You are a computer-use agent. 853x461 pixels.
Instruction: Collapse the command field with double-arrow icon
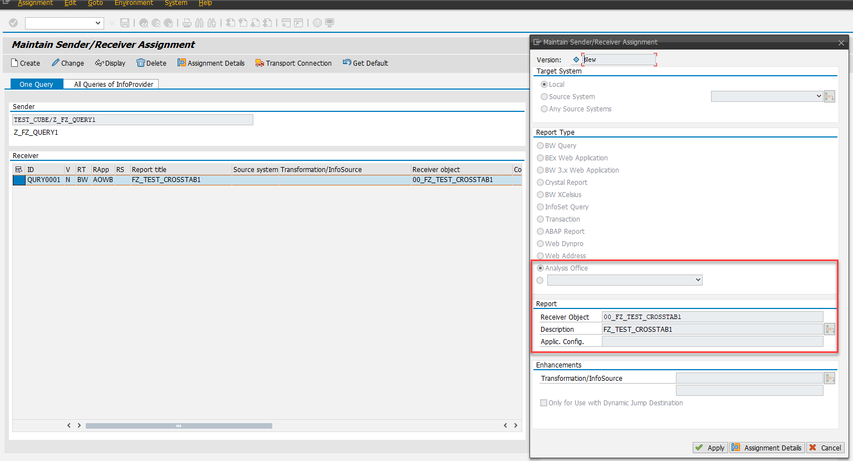112,23
